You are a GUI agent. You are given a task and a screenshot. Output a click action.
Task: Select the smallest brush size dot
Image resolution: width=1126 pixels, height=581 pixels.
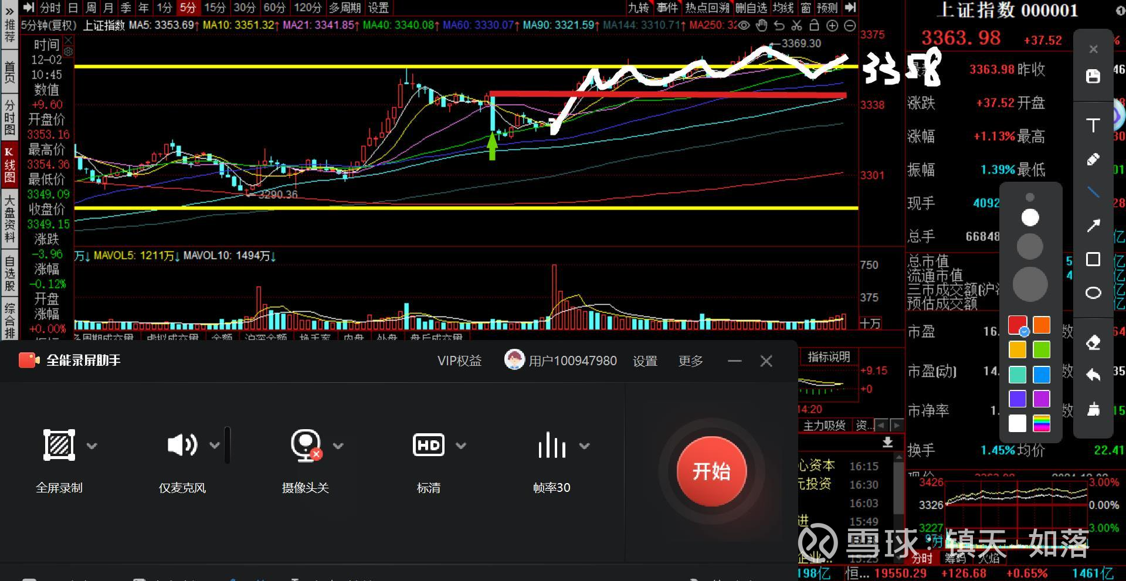(1030, 198)
